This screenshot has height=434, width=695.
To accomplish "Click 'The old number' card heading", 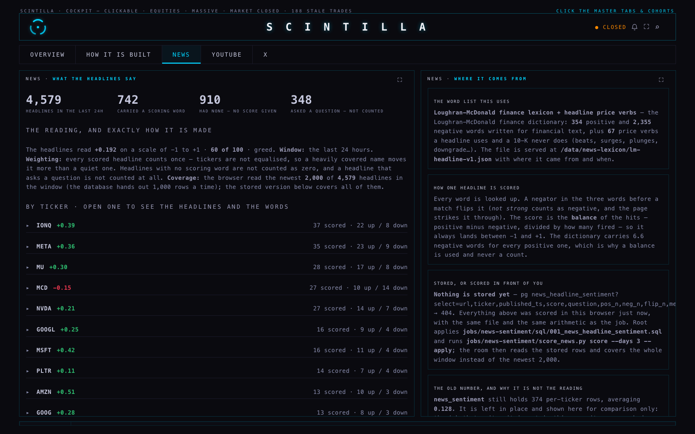I will pos(508,388).
